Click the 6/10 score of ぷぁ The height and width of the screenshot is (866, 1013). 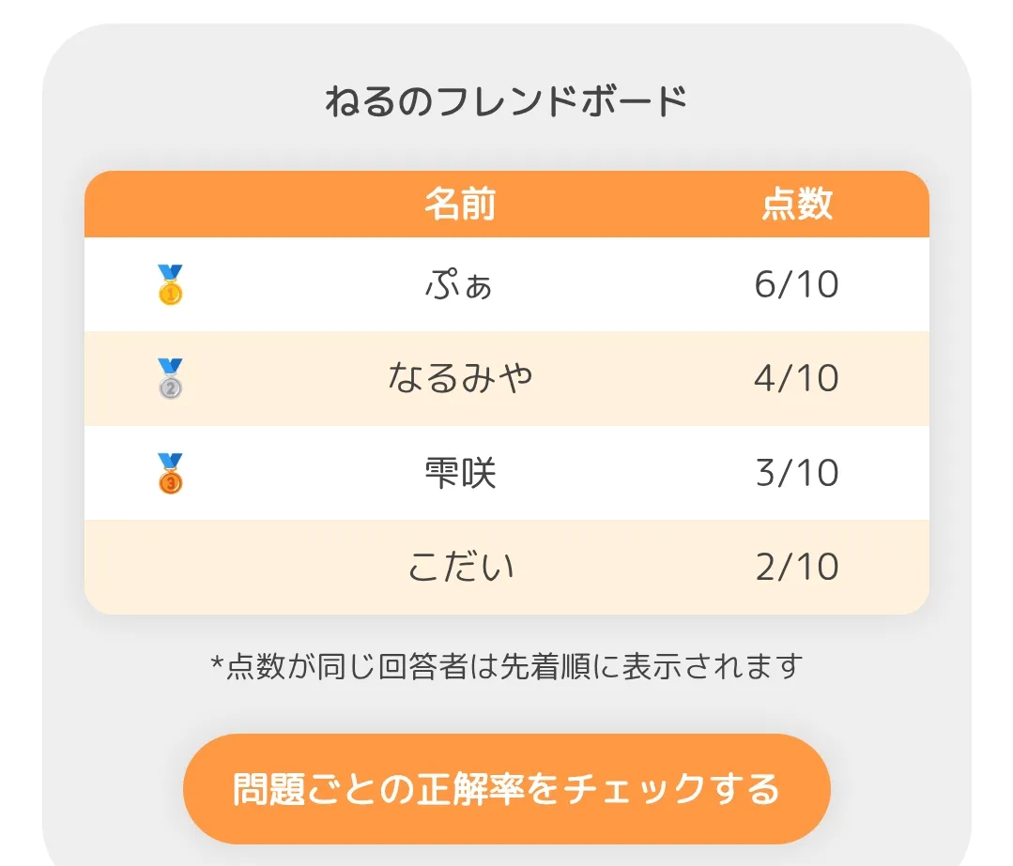[x=796, y=284]
